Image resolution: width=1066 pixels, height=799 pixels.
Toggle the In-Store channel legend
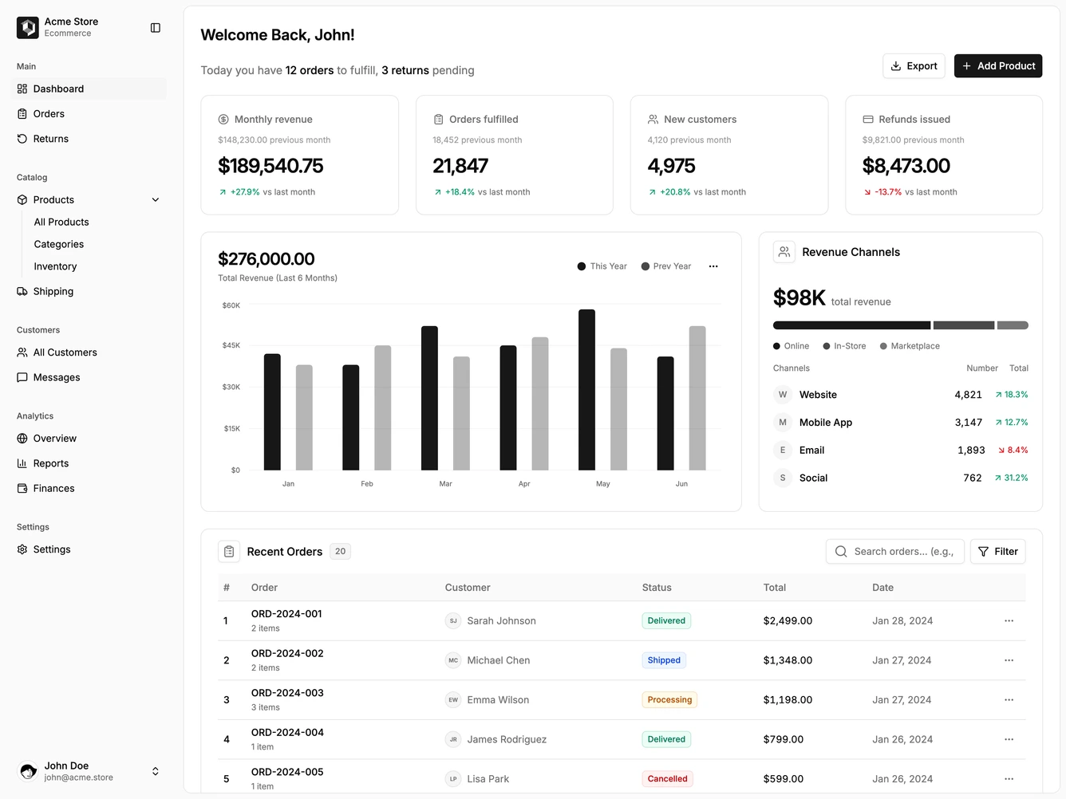(844, 346)
